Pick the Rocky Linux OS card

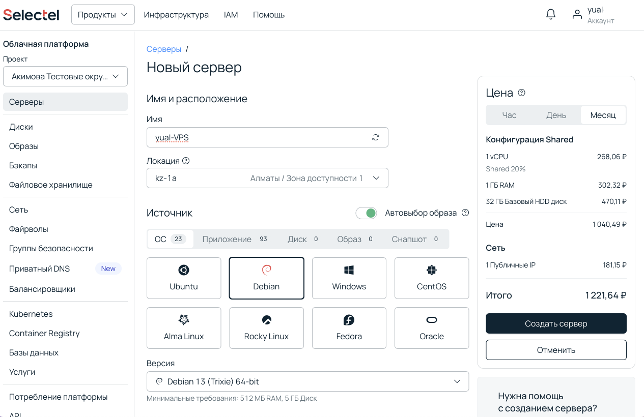coord(266,328)
